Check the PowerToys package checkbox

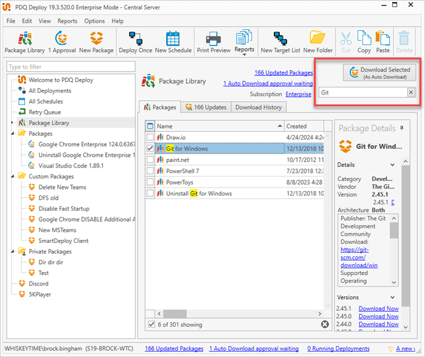pyautogui.click(x=150, y=182)
